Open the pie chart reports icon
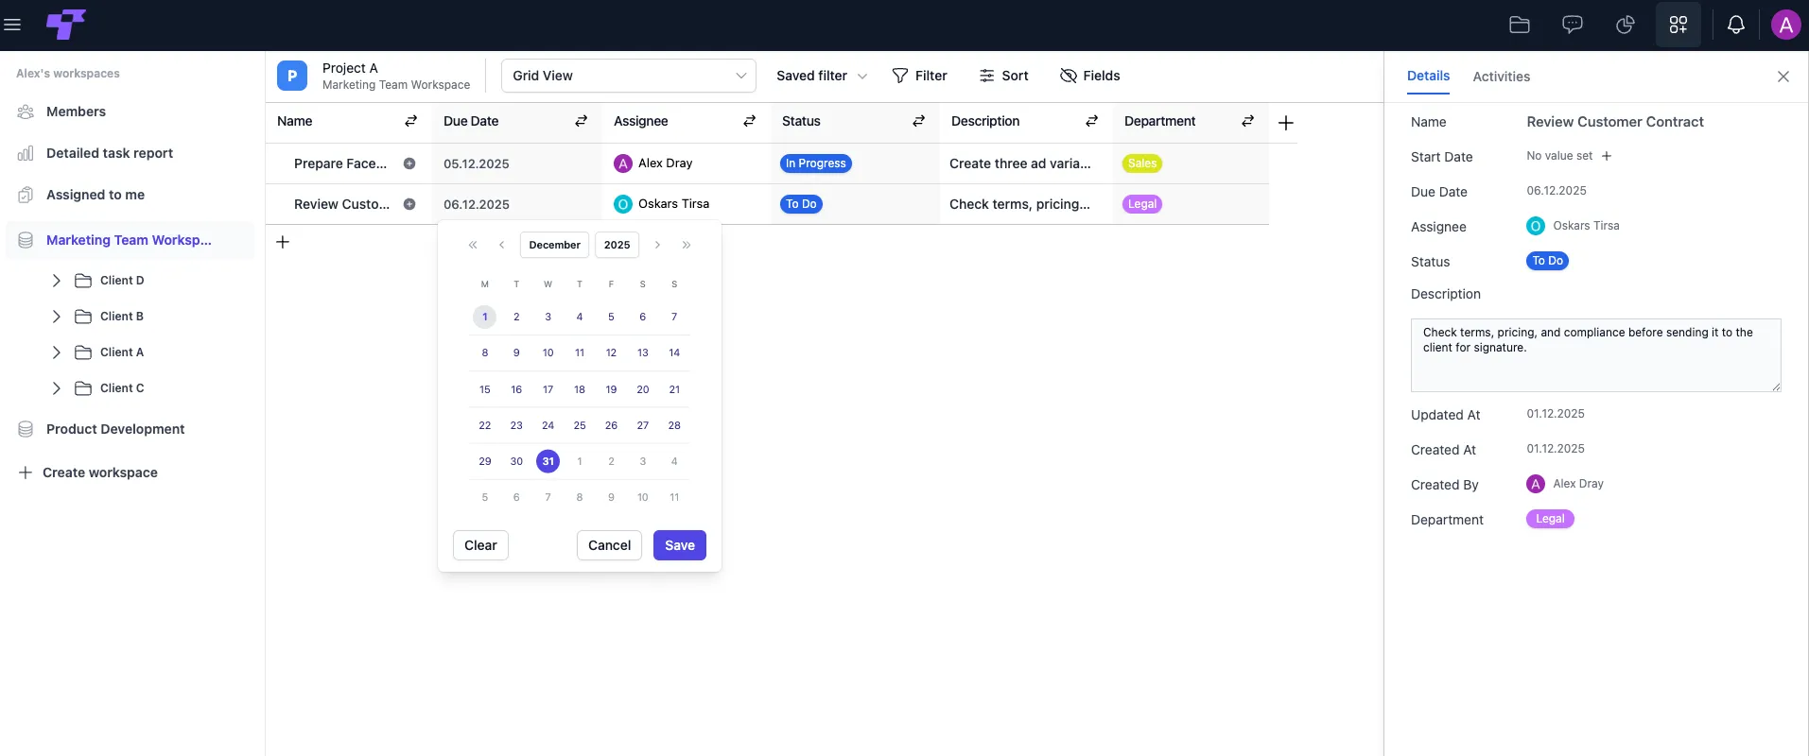The image size is (1809, 756). (1626, 25)
